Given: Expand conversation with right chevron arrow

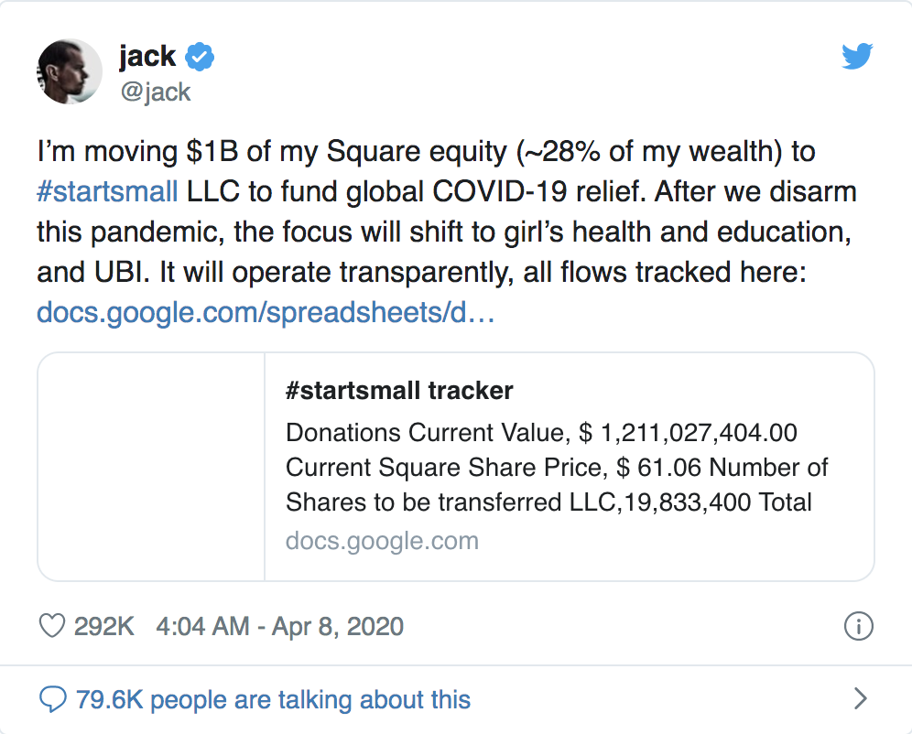Looking at the screenshot, I should 860,698.
